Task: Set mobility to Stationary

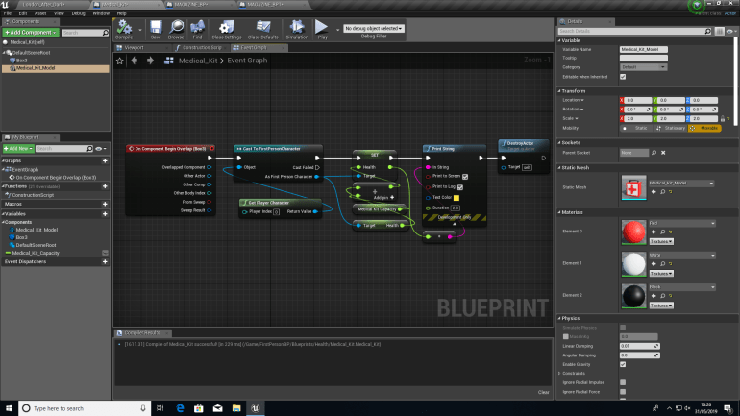Action: pyautogui.click(x=671, y=129)
